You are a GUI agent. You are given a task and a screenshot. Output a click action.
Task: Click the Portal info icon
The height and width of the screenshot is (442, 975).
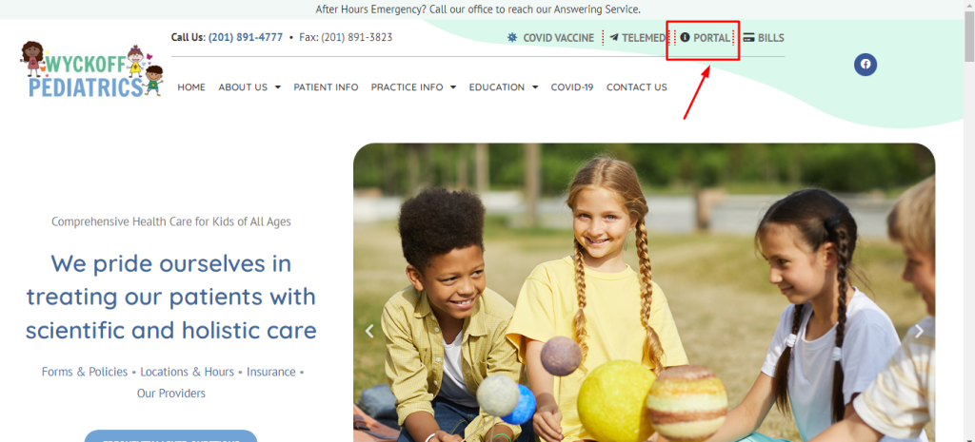(x=686, y=37)
